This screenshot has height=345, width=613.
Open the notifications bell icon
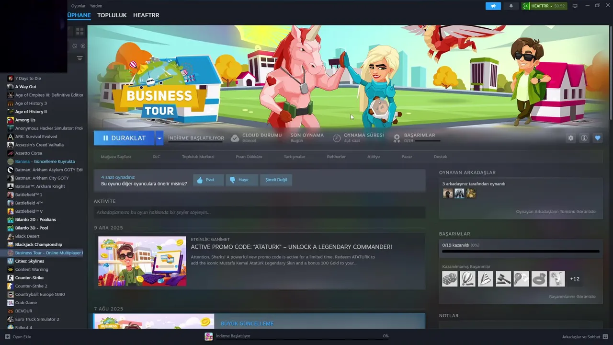[511, 6]
